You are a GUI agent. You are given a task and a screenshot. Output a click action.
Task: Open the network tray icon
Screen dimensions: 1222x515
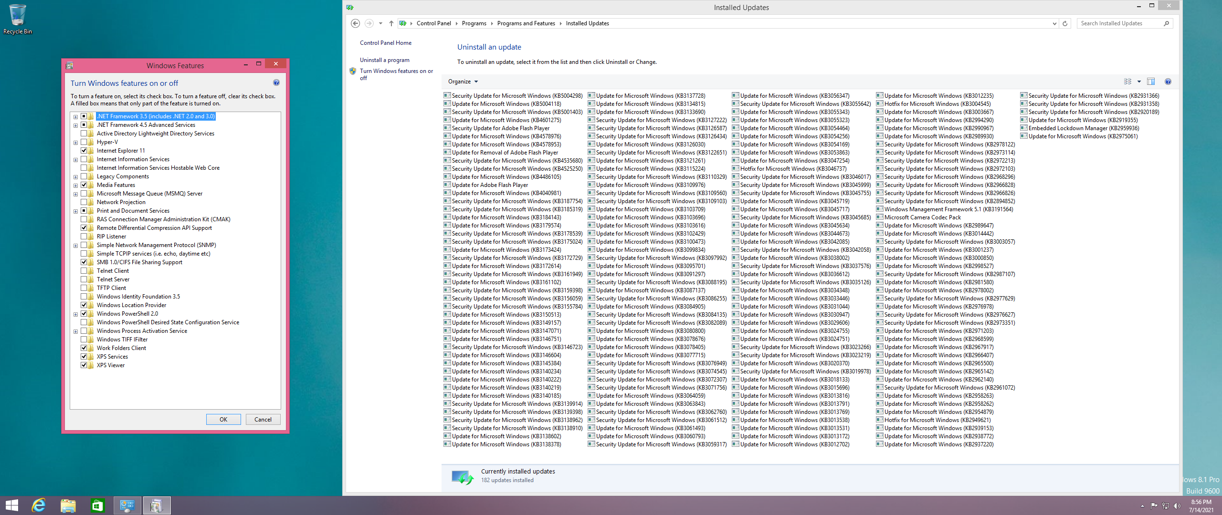(1166, 506)
